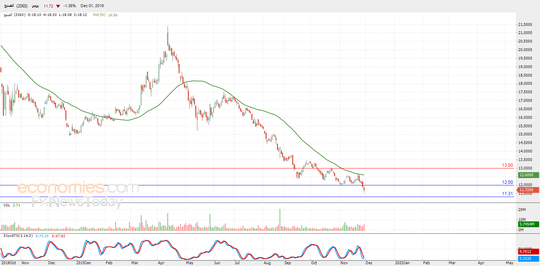The image size is (540, 266).
Task: Click the 20M volume axis label
Action: (x=522, y=210)
